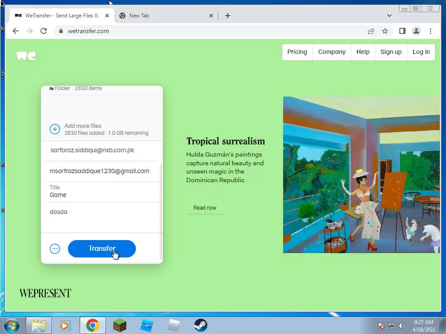Open Windows Explorer from the taskbar
This screenshot has width=446, height=334.
tap(39, 325)
